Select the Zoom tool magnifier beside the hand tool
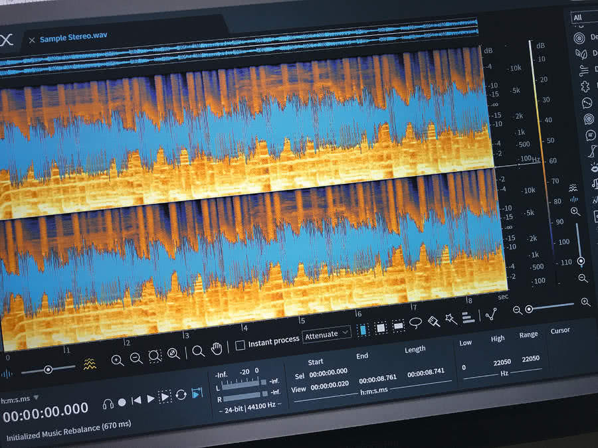 click(x=198, y=351)
